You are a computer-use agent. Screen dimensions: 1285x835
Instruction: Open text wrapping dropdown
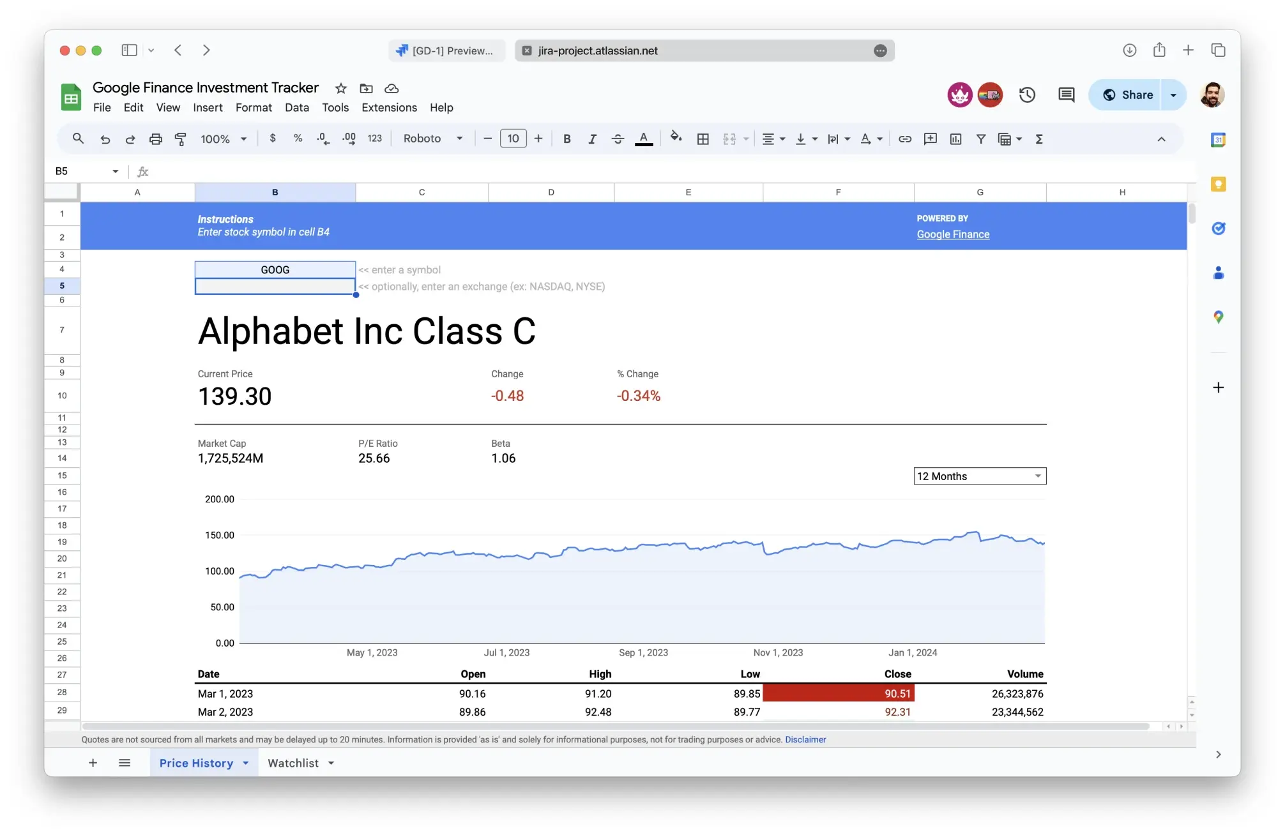[839, 139]
